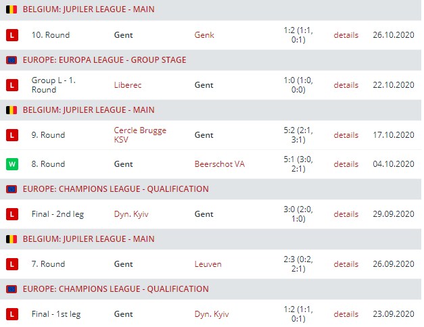Click the loss badge for Gent vs Genk

coord(11,35)
